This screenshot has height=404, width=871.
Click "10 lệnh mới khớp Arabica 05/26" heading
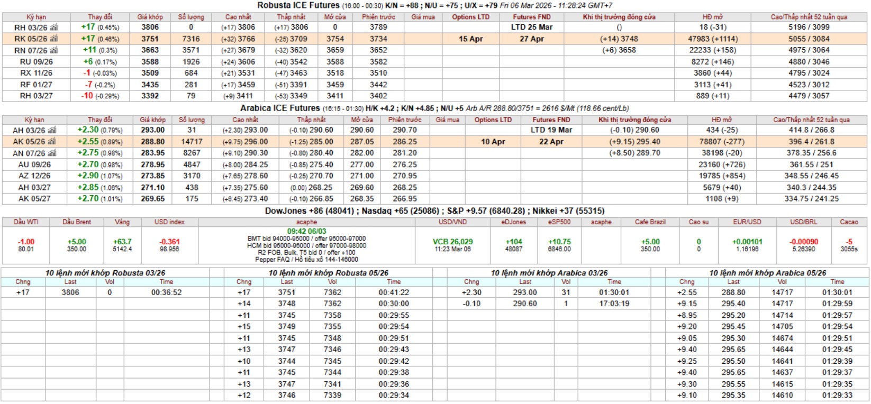[x=768, y=273]
